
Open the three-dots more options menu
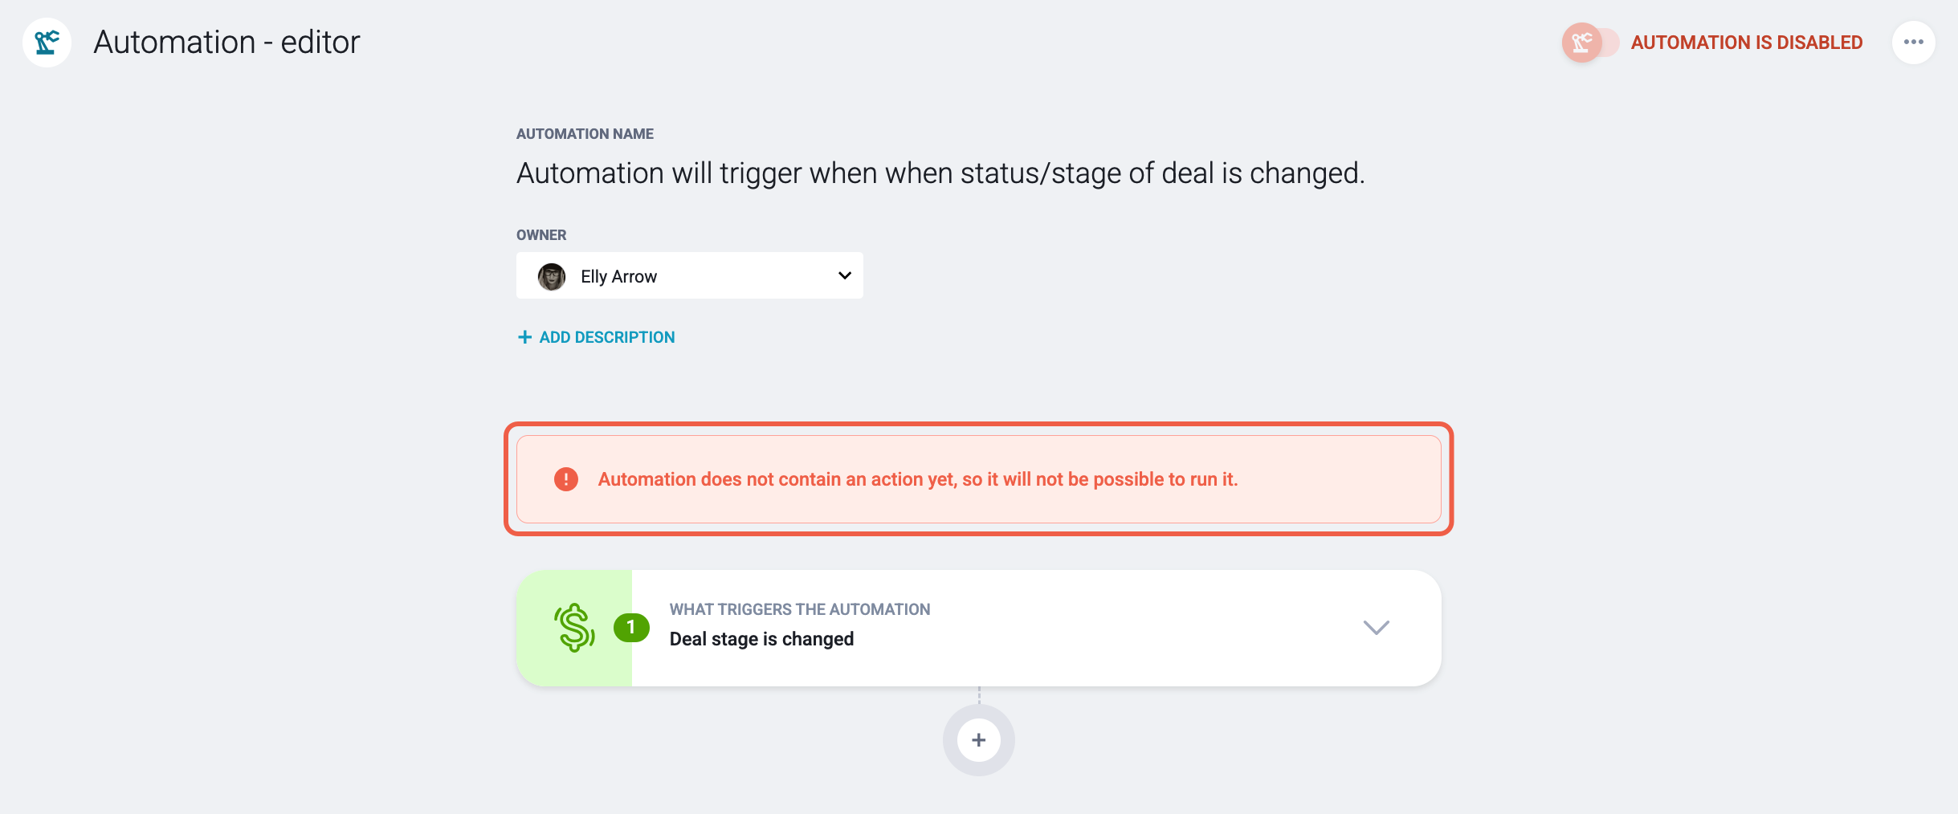(1913, 43)
